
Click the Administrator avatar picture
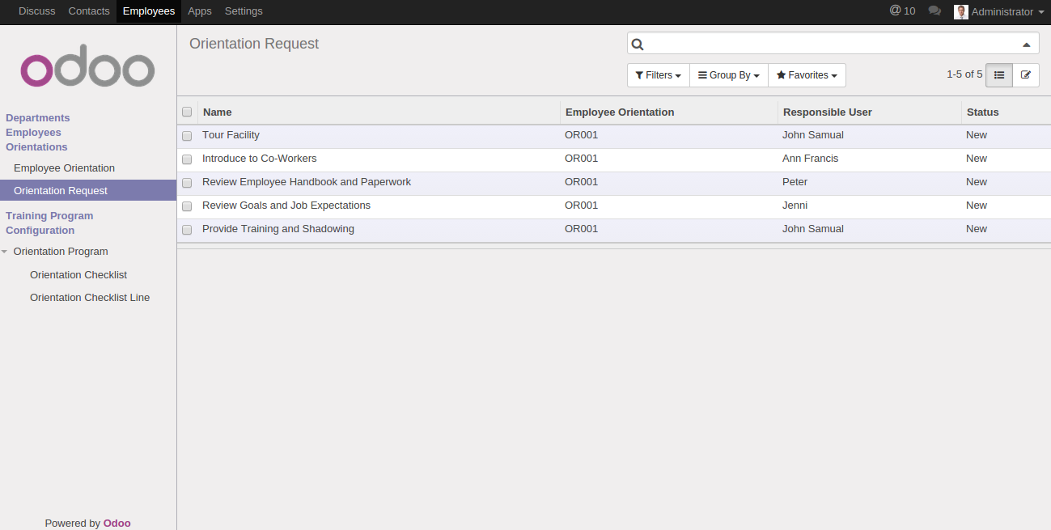pos(961,12)
